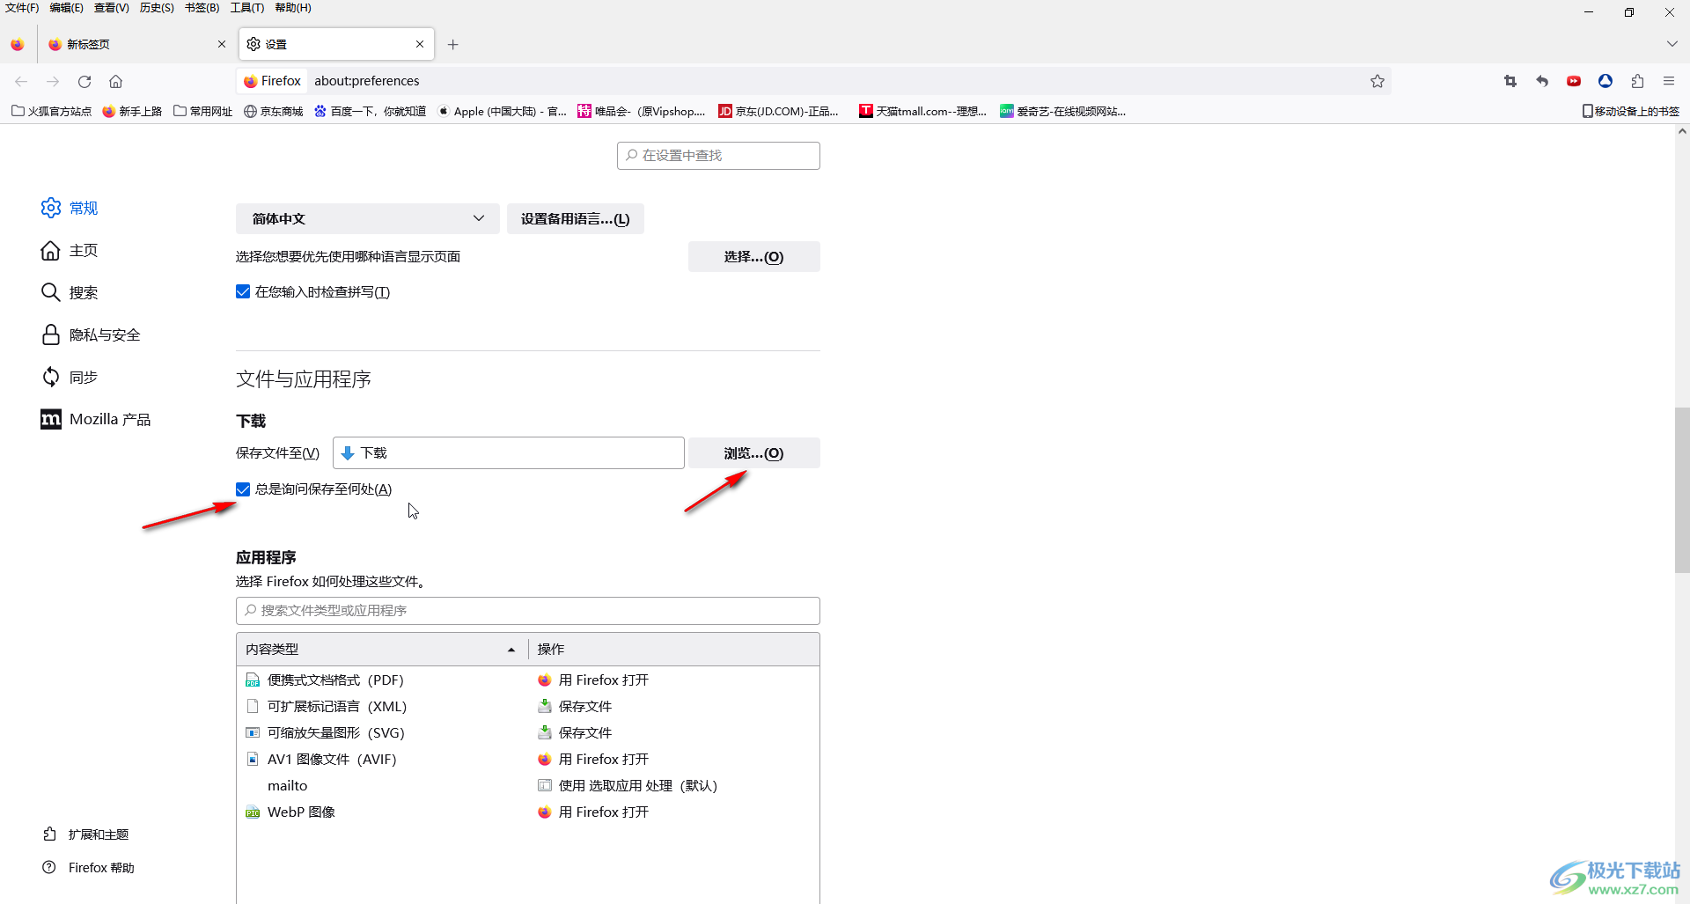This screenshot has height=904, width=1690.
Task: Select the 便携式文档格式 (PDF) row
Action: tap(528, 680)
